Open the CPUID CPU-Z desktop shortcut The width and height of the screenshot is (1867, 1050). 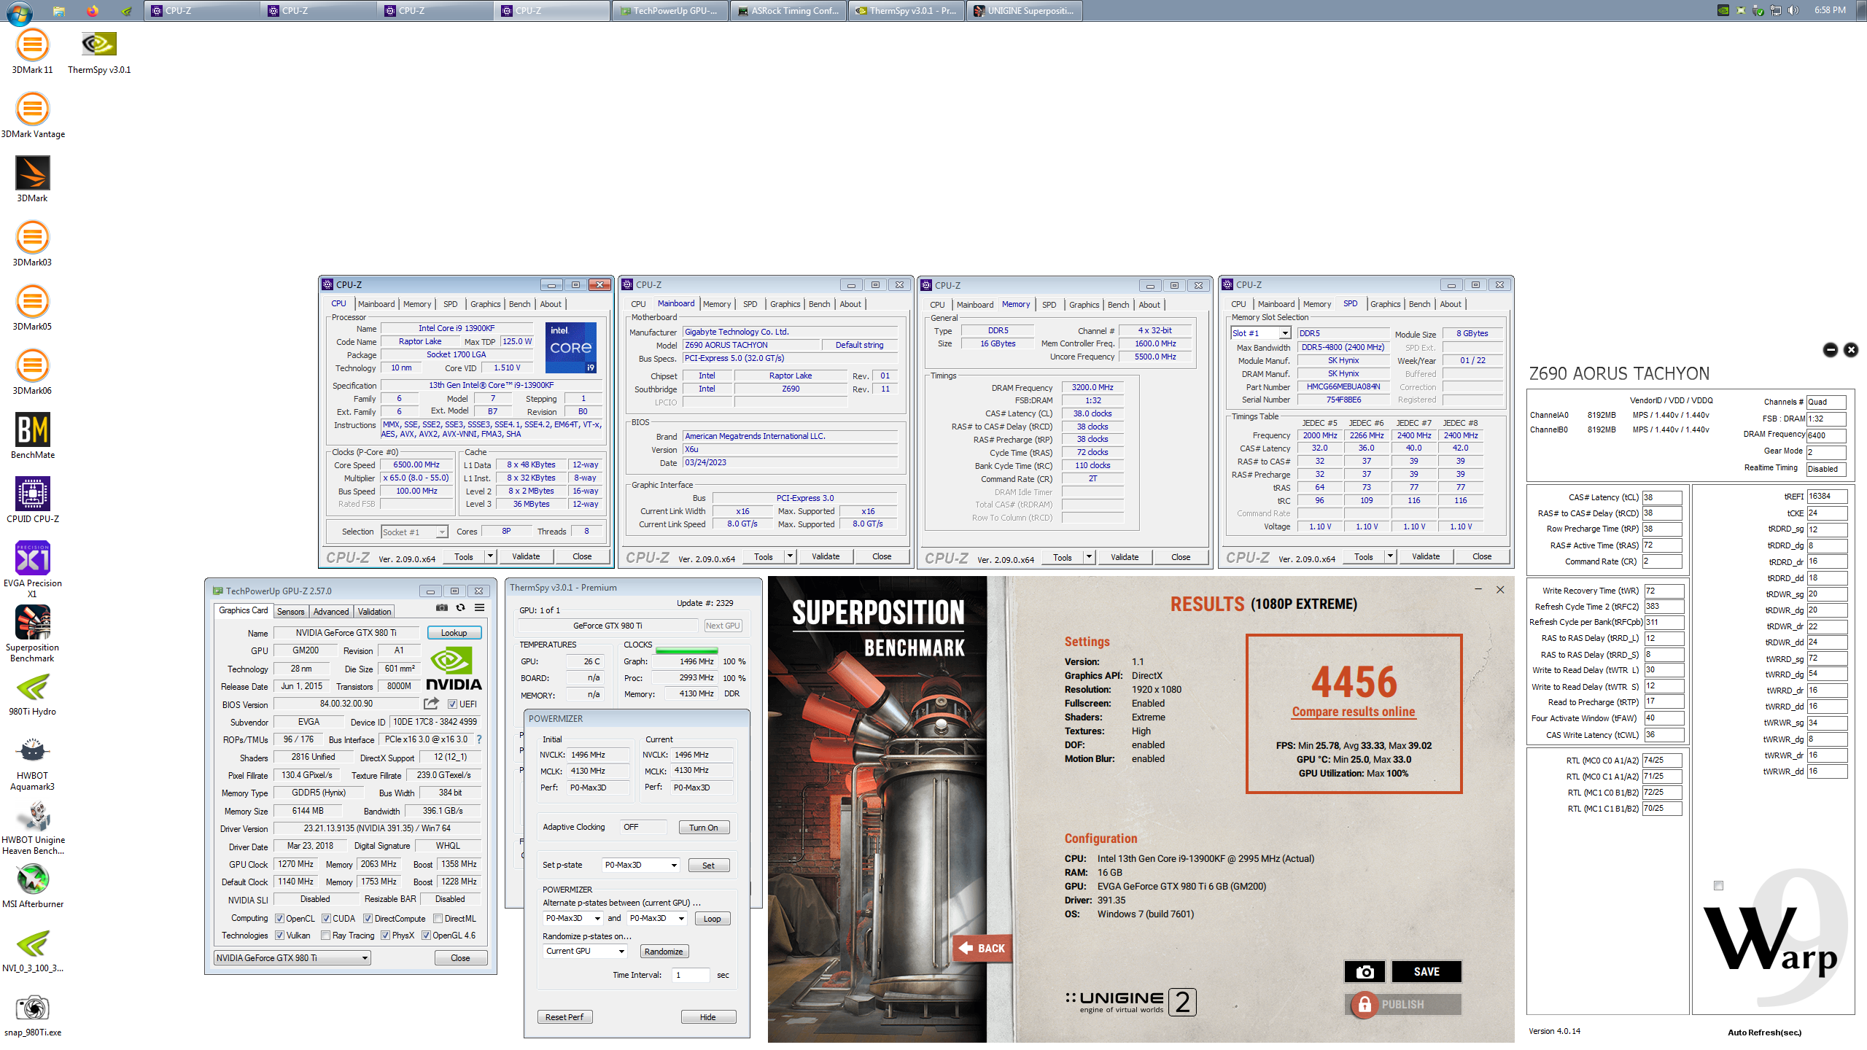tap(33, 500)
